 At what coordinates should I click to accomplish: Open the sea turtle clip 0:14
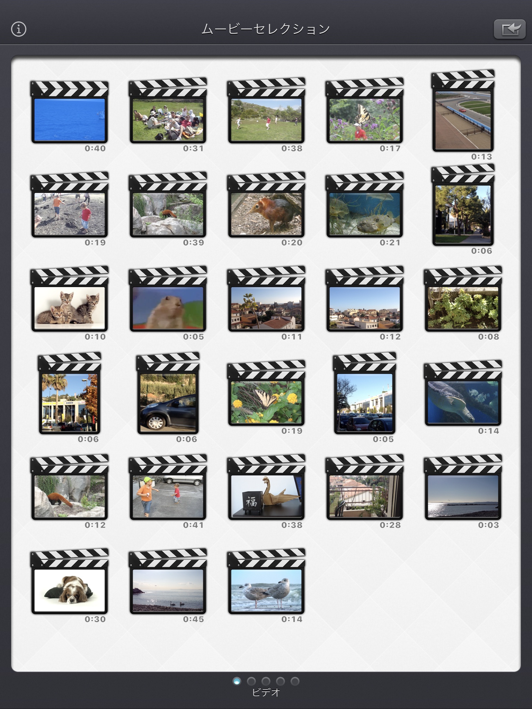tap(463, 393)
